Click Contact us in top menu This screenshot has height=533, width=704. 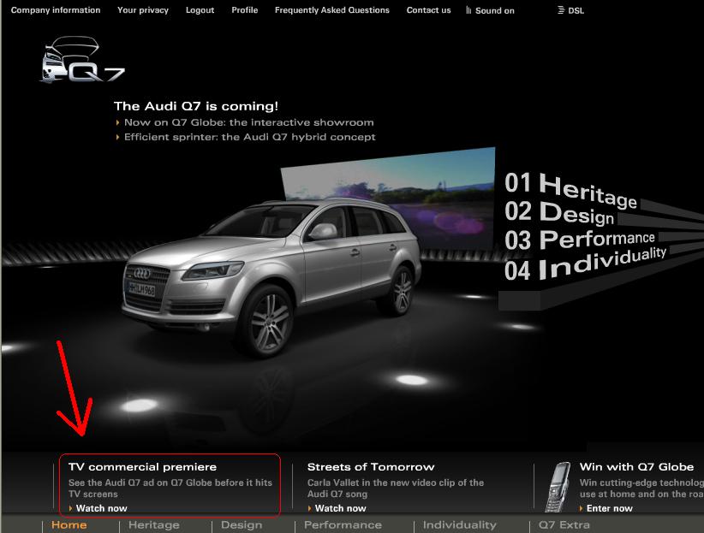(x=429, y=10)
